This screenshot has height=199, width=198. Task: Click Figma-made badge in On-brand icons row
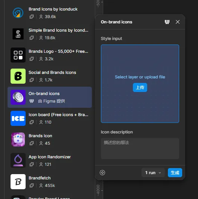coord(32,101)
